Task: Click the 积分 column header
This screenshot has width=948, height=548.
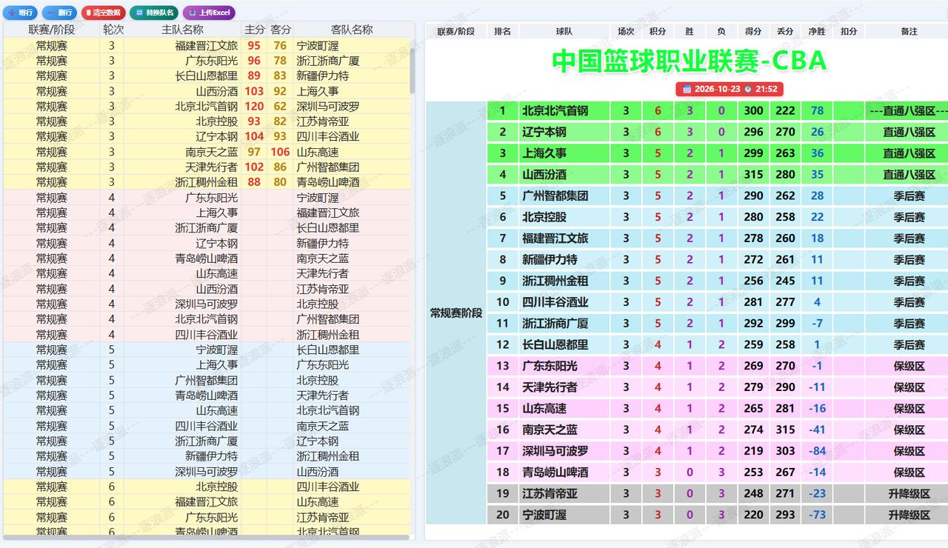Action: (658, 31)
